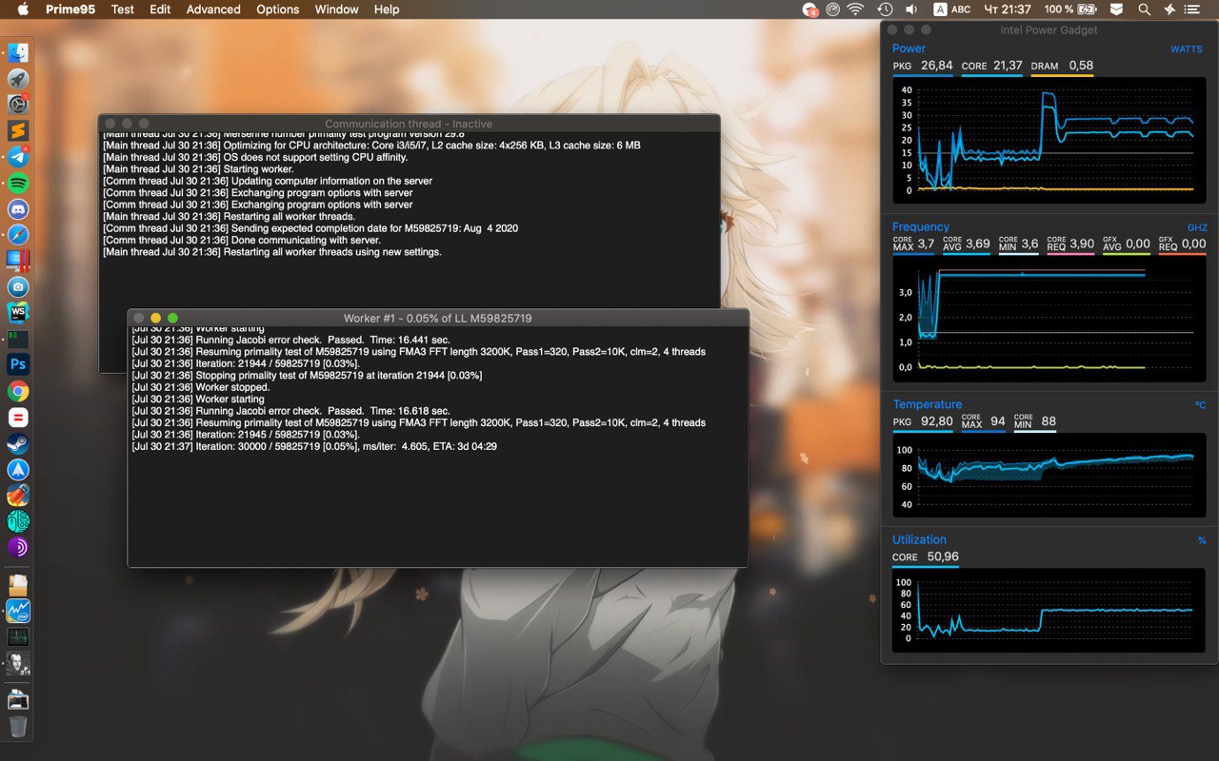Click the Communication thread window title bar
This screenshot has width=1219, height=761.
[409, 124]
